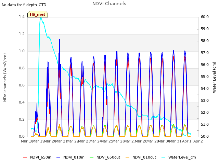Select the NDVI Channels chart title
Viewport: 219px width, 164px height.
pyautogui.click(x=109, y=4)
